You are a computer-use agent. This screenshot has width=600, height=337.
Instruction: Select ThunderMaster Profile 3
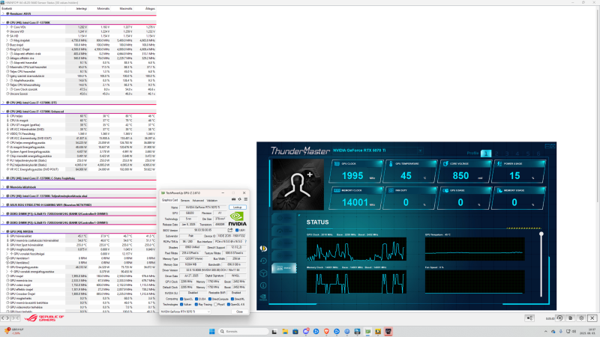(507, 154)
